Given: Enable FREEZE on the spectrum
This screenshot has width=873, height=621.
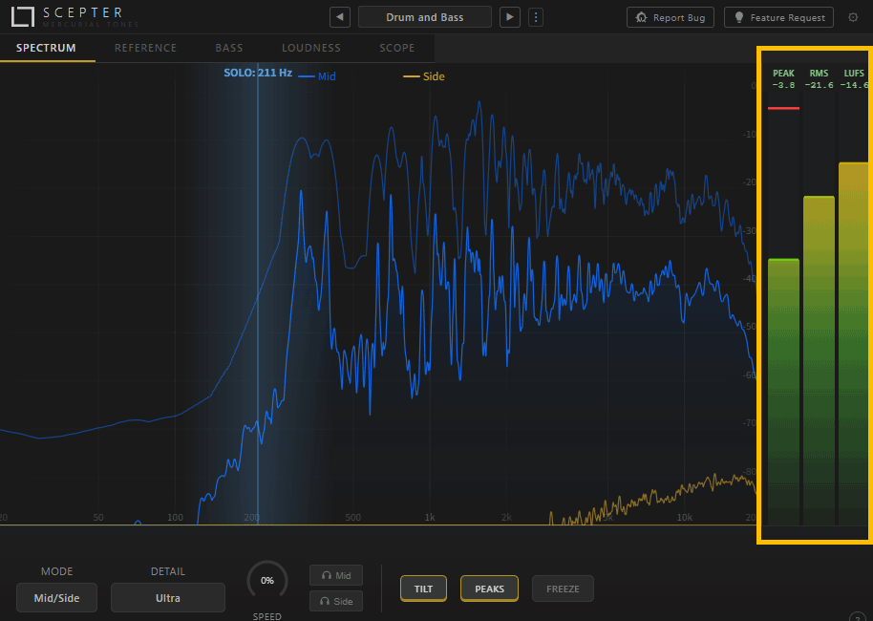Looking at the screenshot, I should pos(563,589).
